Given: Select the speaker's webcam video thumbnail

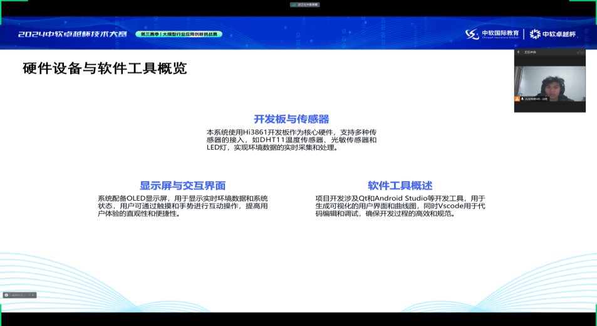Looking at the screenshot, I should coord(549,80).
